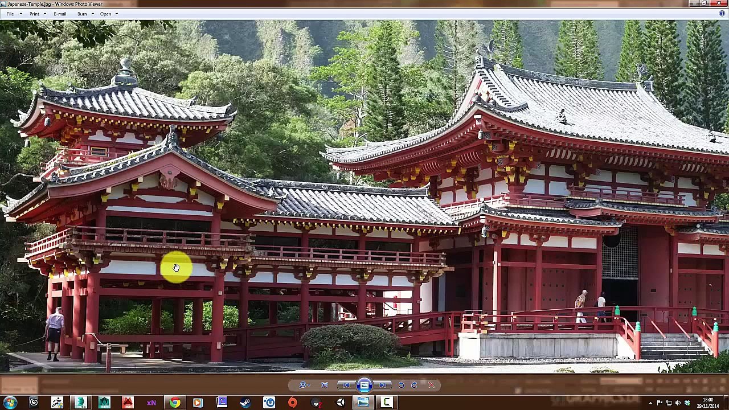The height and width of the screenshot is (410, 729).
Task: Go to the previous photo
Action: [346, 386]
